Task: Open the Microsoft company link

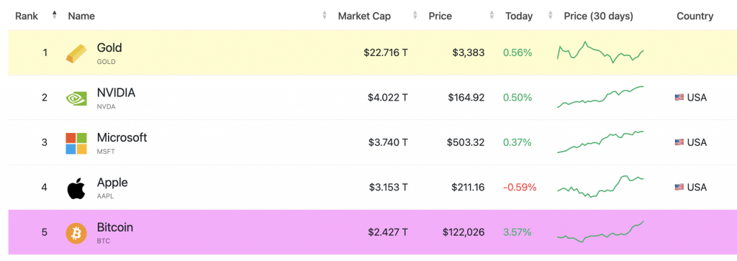Action: (x=122, y=137)
